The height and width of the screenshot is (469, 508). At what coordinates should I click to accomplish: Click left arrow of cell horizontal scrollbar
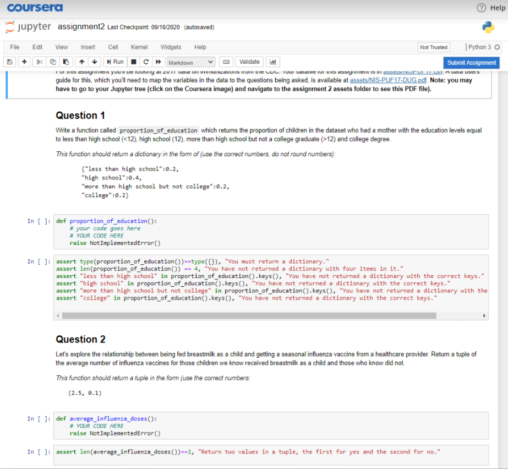pos(58,315)
